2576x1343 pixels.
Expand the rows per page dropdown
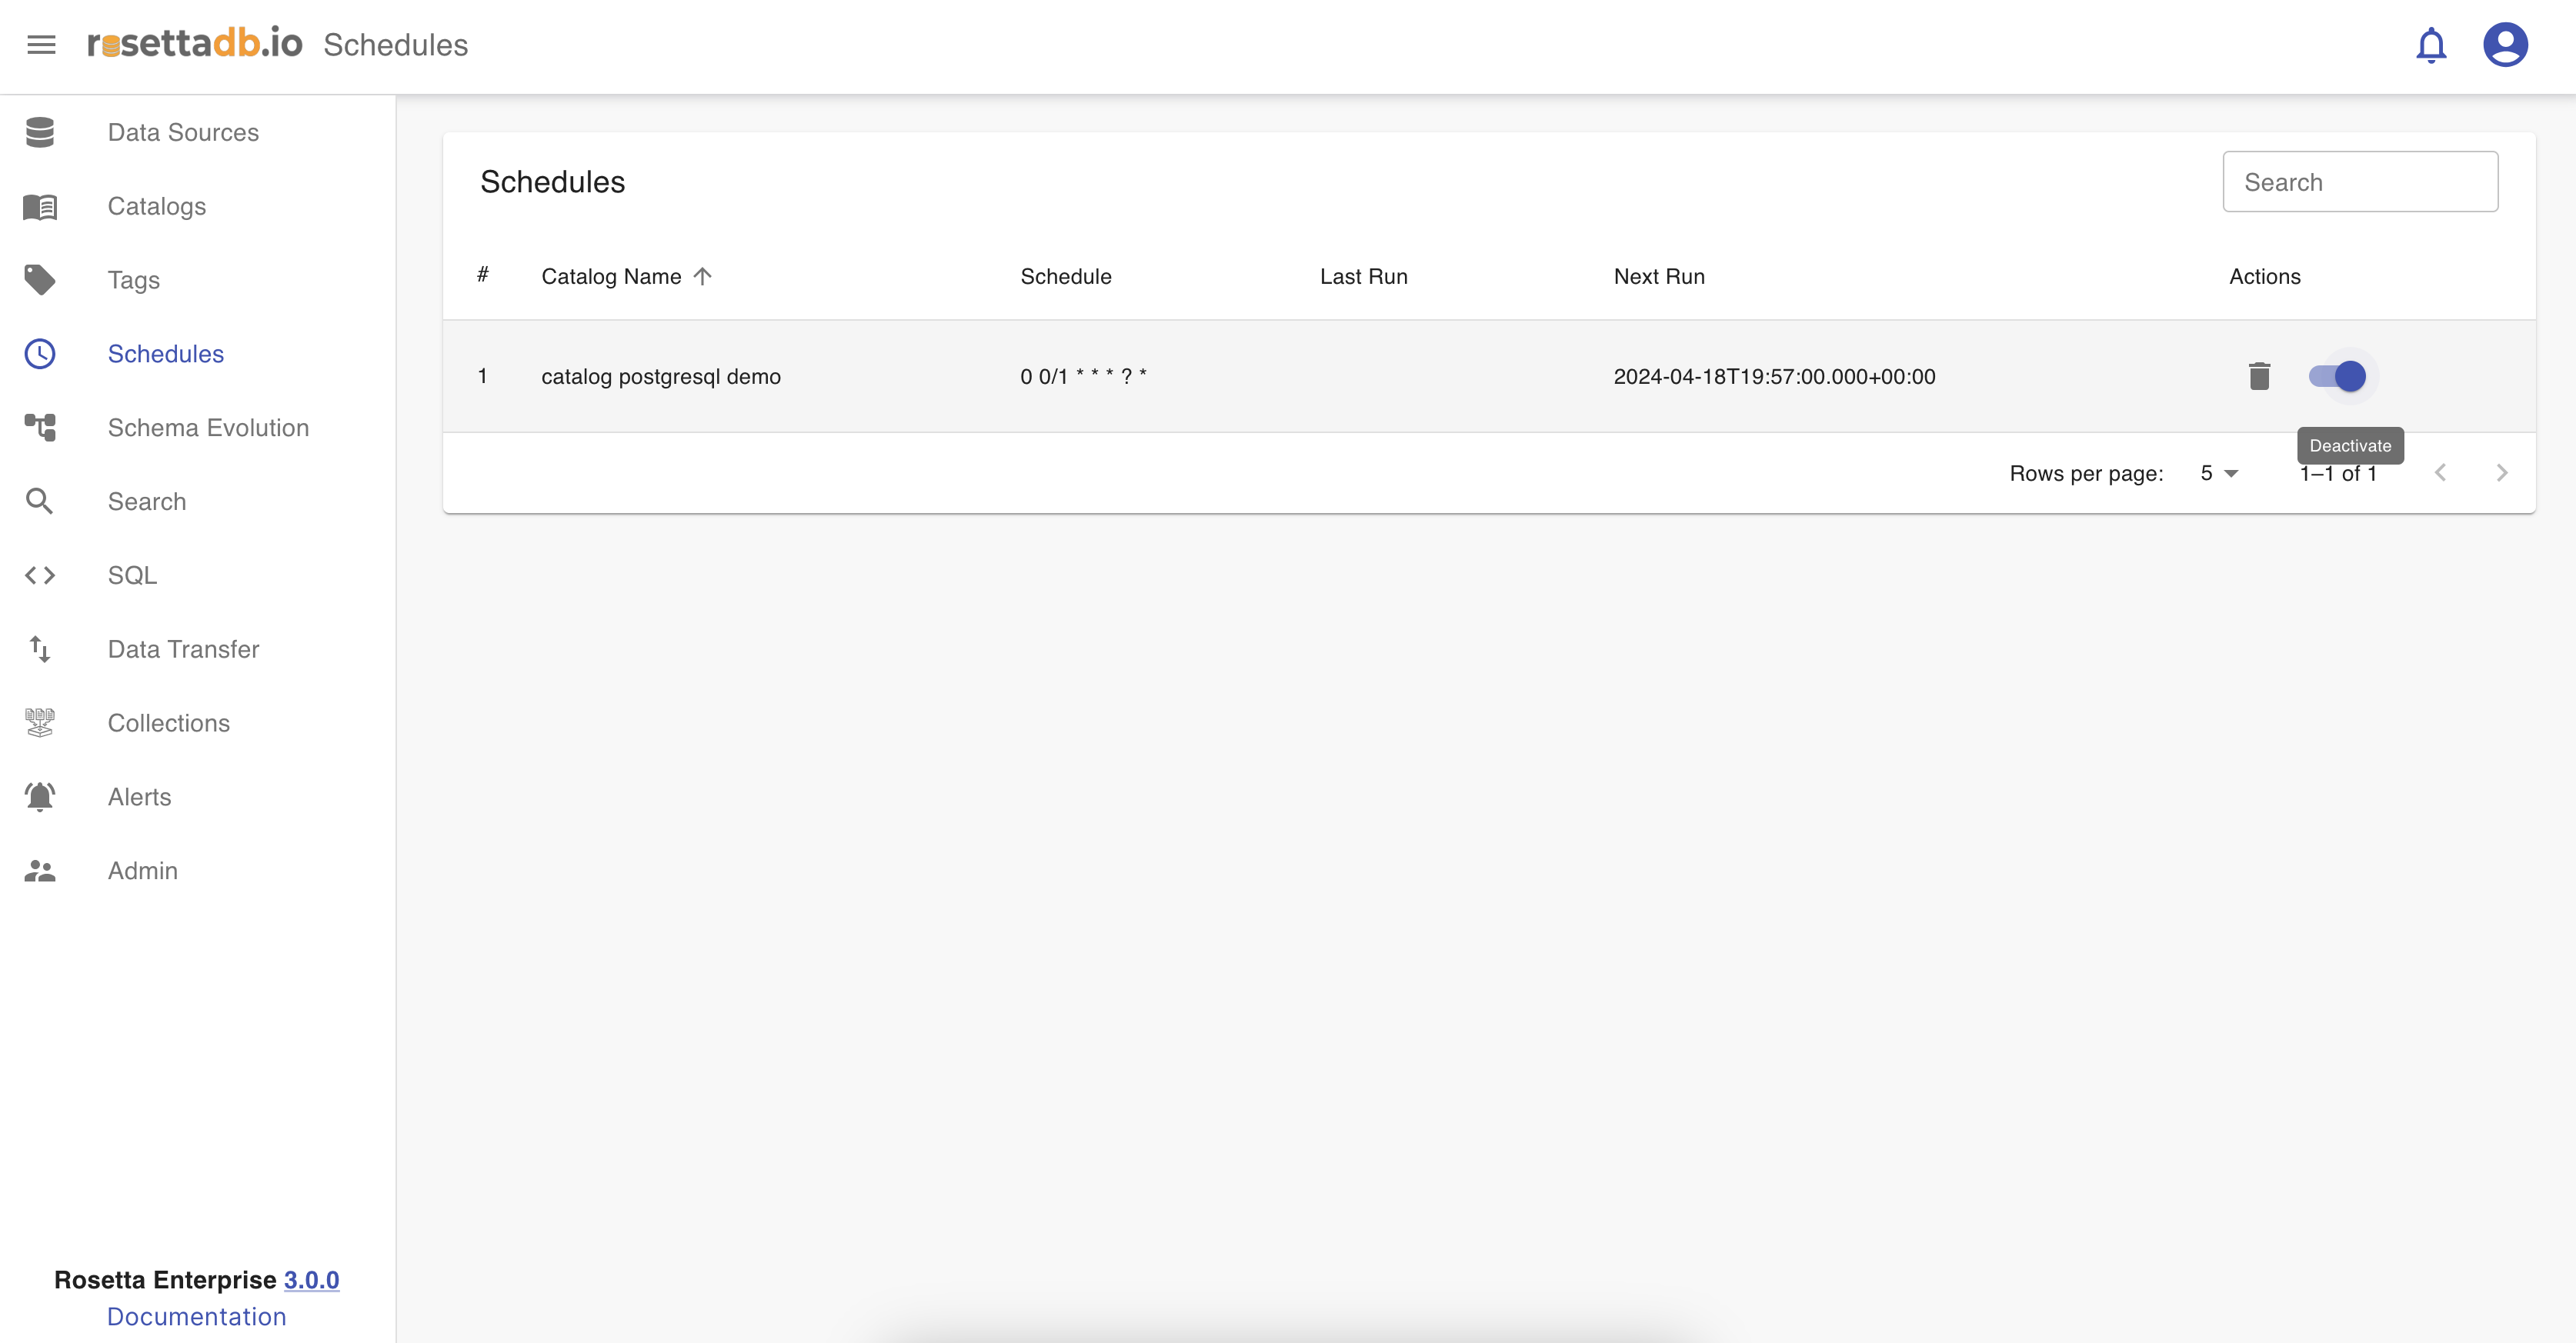(x=2219, y=474)
